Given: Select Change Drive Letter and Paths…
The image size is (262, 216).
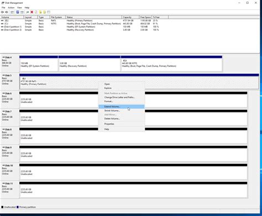Looking at the screenshot, I should (x=122, y=97).
